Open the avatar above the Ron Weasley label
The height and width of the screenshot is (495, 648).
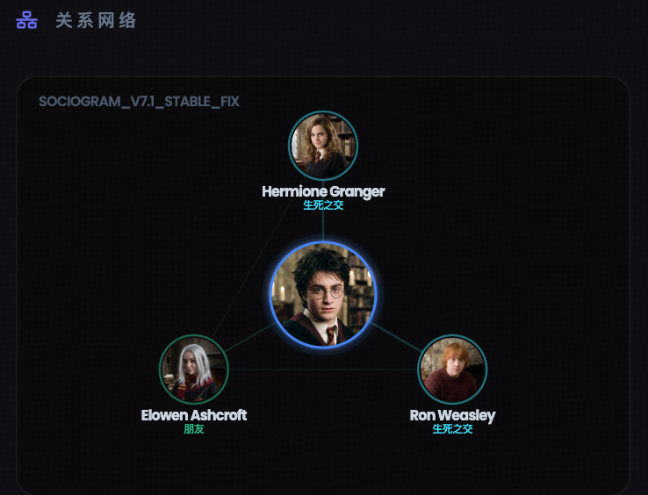coord(452,369)
